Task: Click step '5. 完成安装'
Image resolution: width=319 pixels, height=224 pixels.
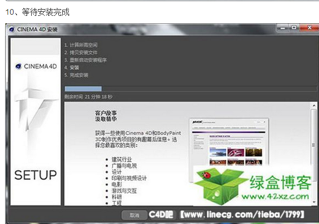Action: click(76, 75)
